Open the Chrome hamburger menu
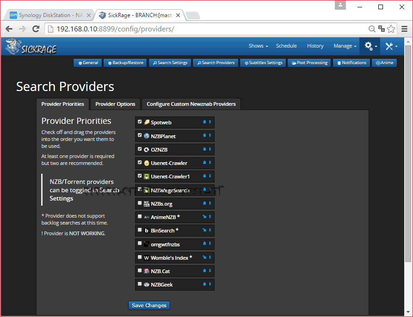413x317 pixels. click(x=405, y=29)
